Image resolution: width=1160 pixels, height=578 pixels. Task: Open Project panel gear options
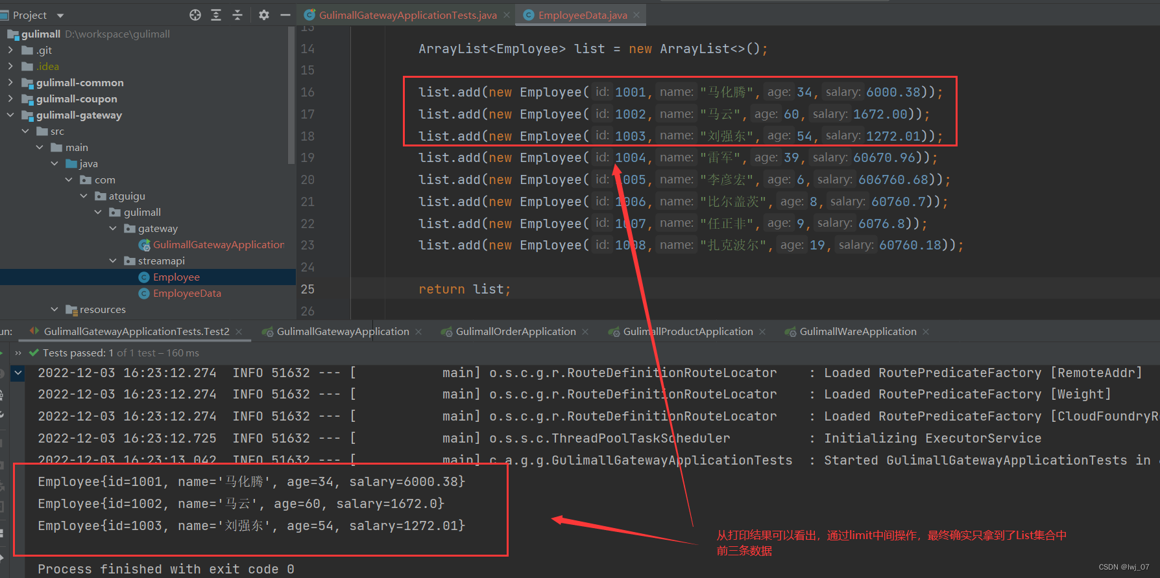(263, 15)
